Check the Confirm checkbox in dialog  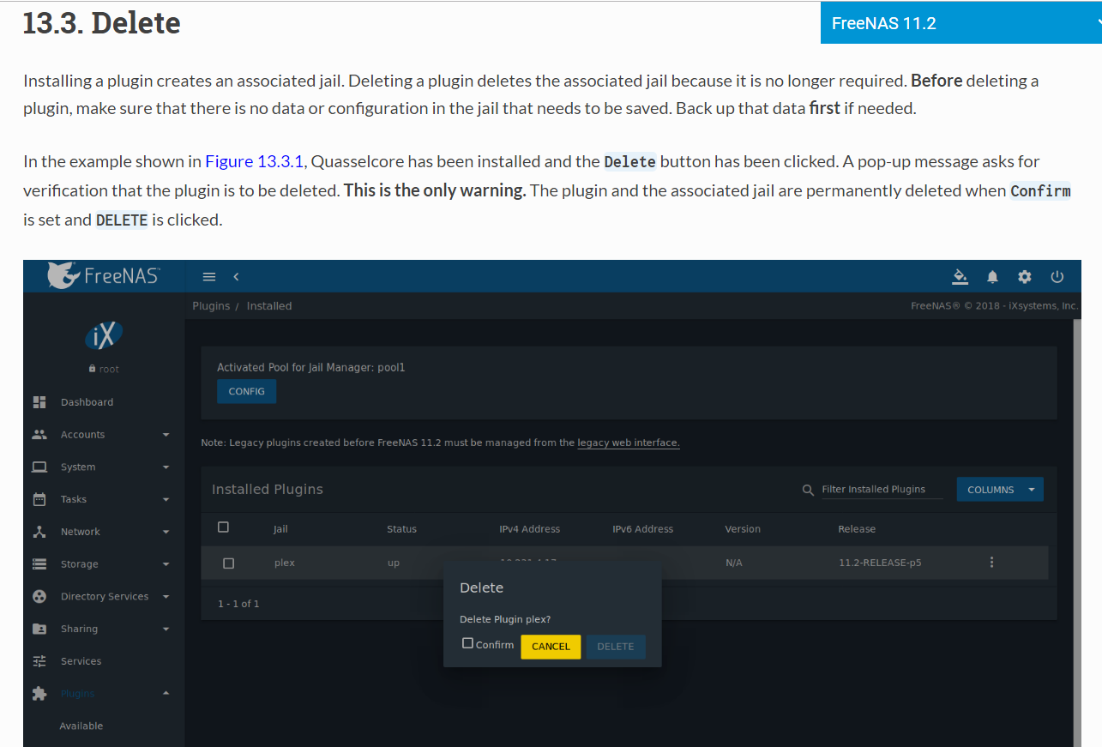click(x=467, y=643)
